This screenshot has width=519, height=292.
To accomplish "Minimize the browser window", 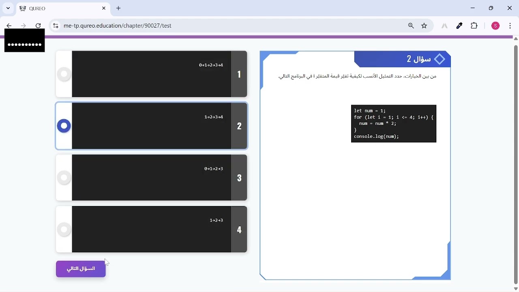I will coord(473,8).
